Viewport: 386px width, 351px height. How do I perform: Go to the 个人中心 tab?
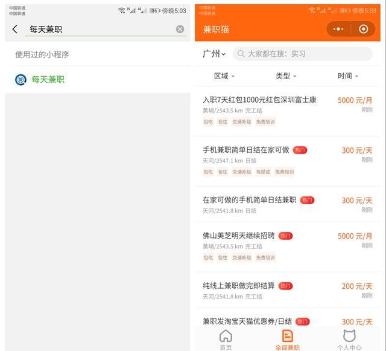tap(349, 340)
